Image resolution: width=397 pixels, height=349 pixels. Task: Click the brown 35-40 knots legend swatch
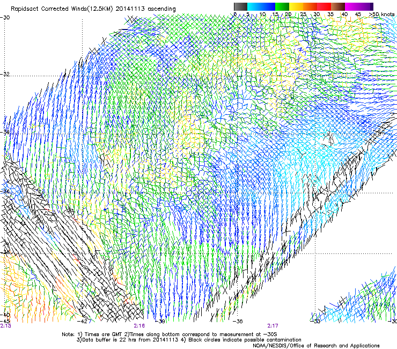pyautogui.click(x=338, y=6)
